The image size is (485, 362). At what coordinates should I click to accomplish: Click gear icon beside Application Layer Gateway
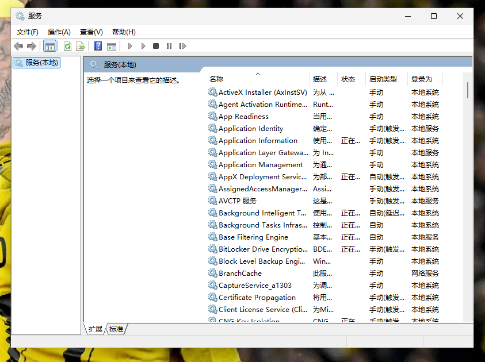point(212,152)
